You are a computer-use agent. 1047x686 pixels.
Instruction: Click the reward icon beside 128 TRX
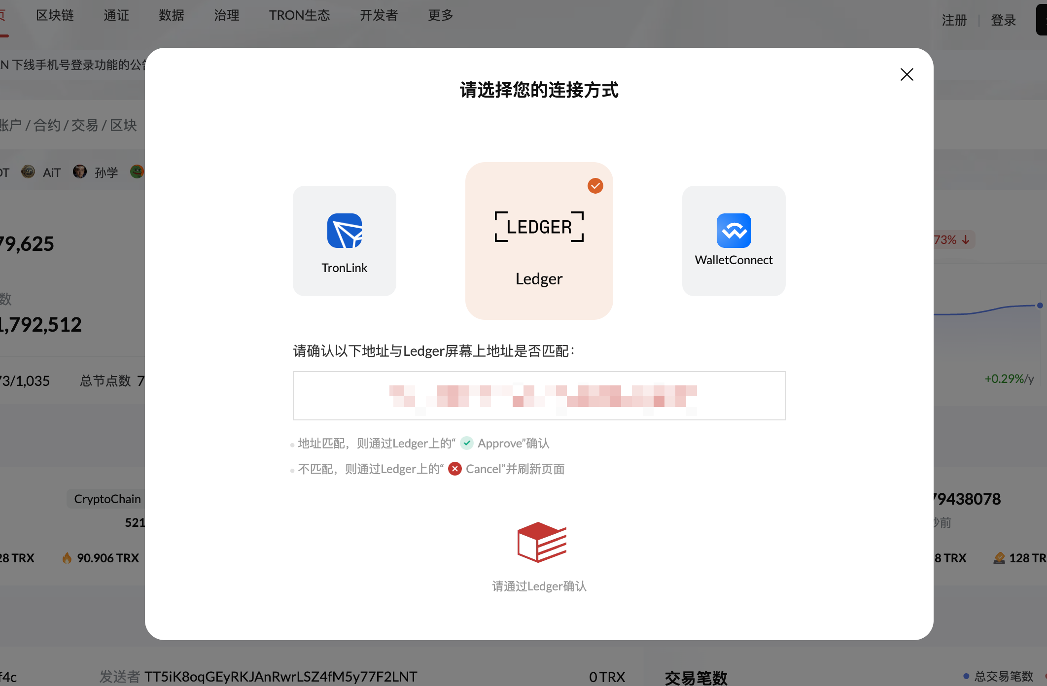coord(999,558)
